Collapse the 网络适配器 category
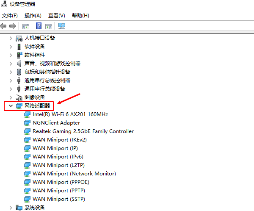Viewport: 254px width, 211px height. pyautogui.click(x=11, y=105)
